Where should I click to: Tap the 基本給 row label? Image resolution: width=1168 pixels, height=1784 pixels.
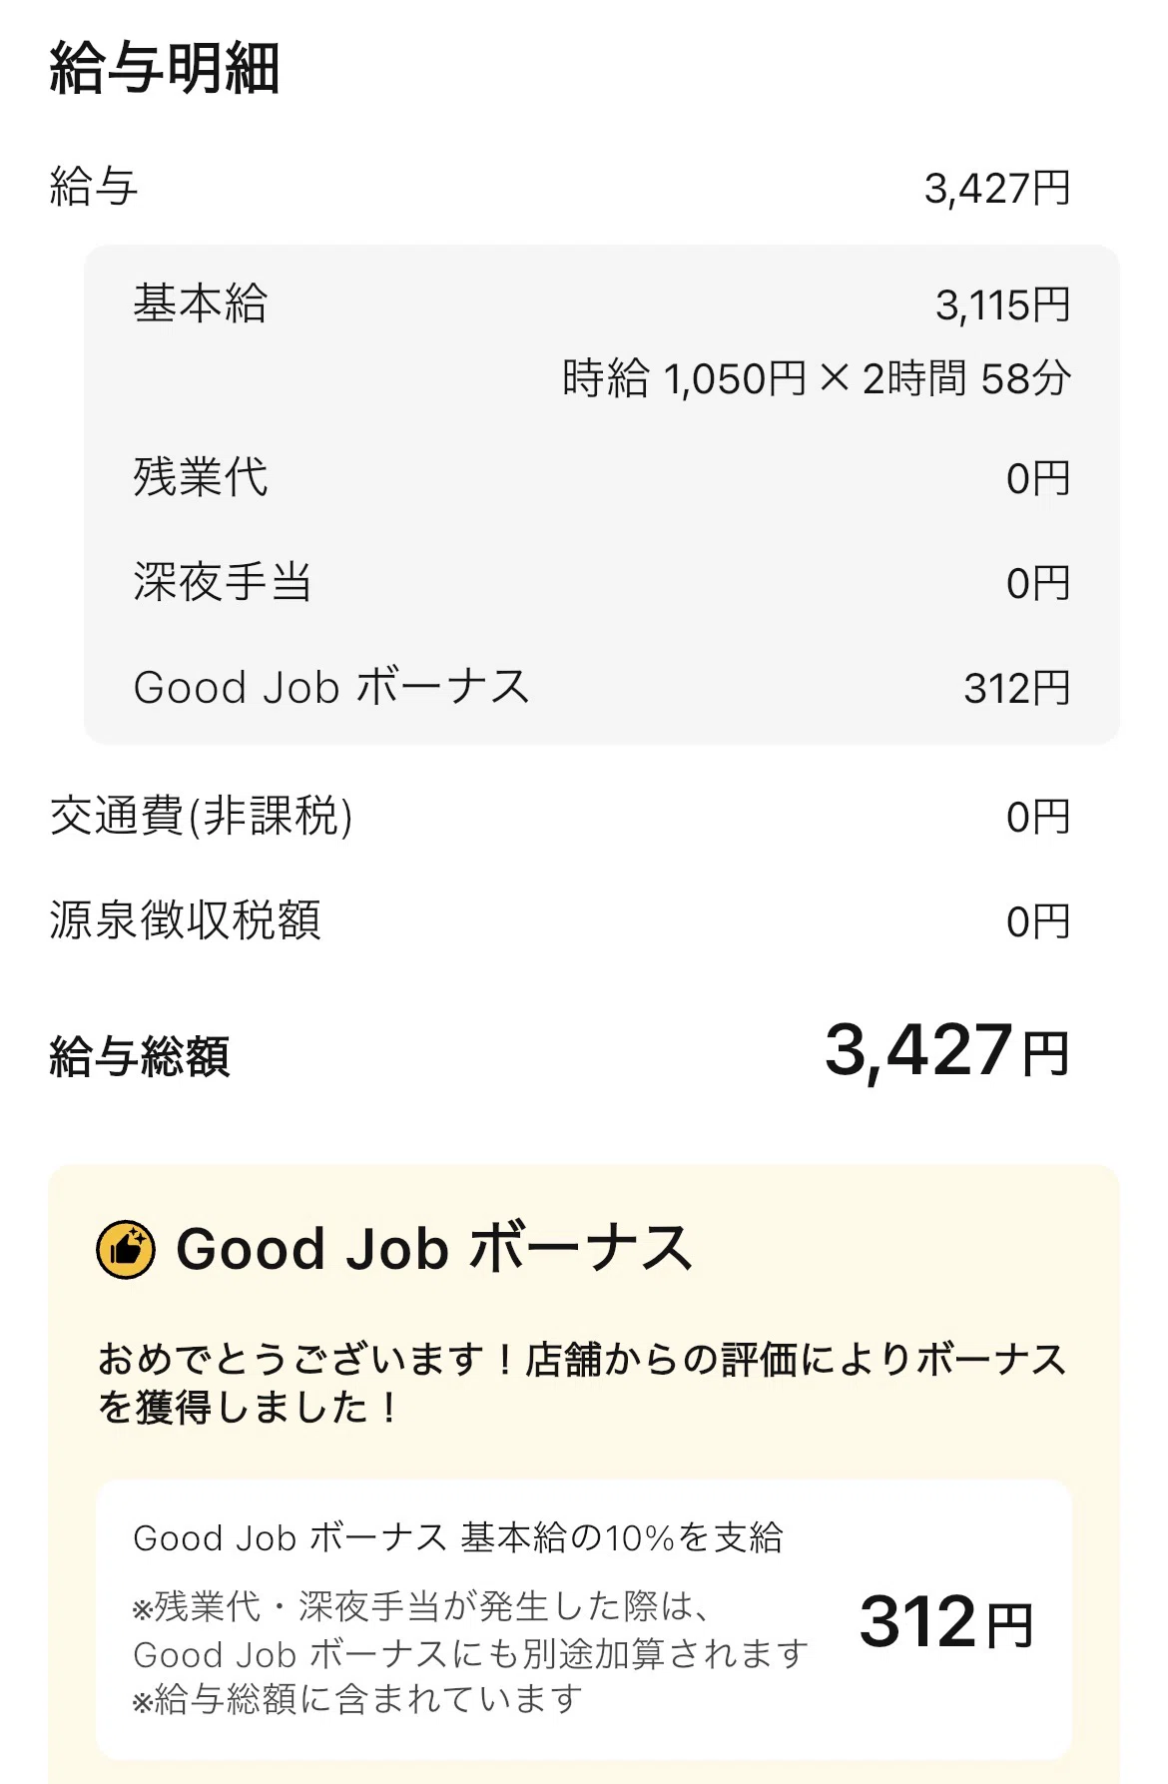tap(201, 303)
